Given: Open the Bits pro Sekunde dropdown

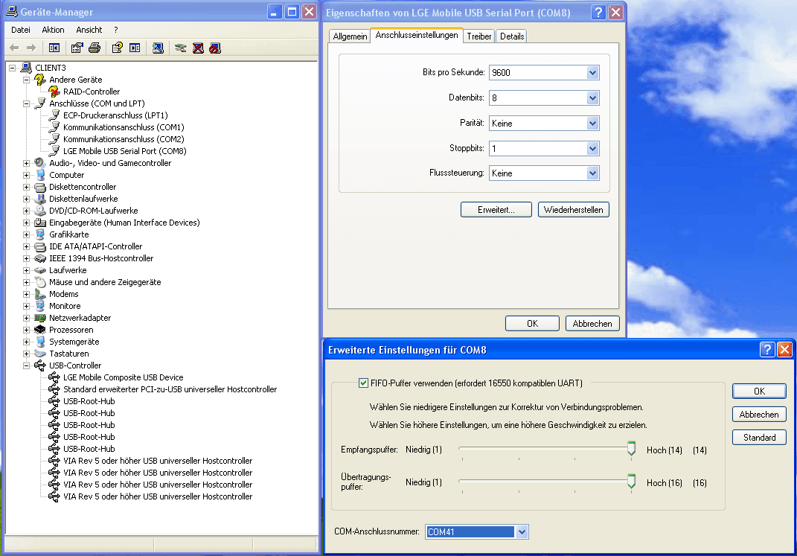Looking at the screenshot, I should point(592,73).
